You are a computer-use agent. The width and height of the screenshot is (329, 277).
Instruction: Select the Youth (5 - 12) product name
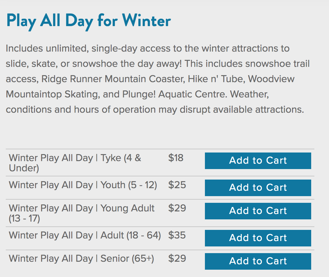(x=83, y=185)
